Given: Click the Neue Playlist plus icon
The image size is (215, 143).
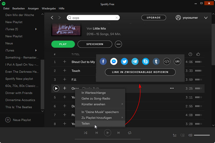Looking at the screenshot, I should click(x=8, y=120).
